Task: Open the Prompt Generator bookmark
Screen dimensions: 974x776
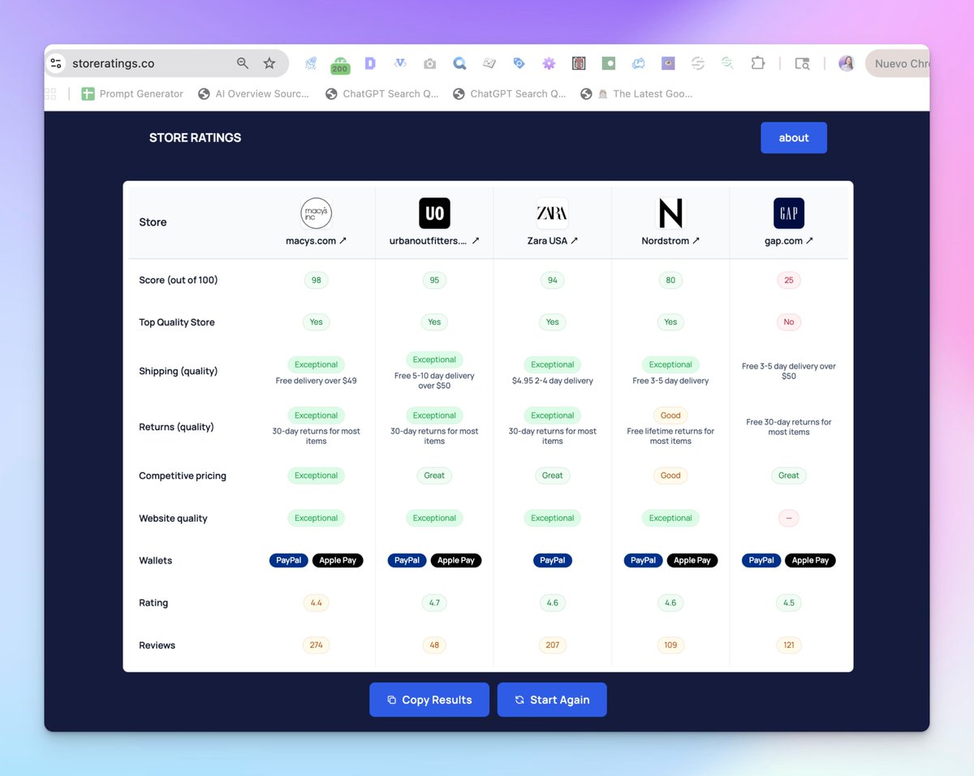Action: pyautogui.click(x=132, y=93)
